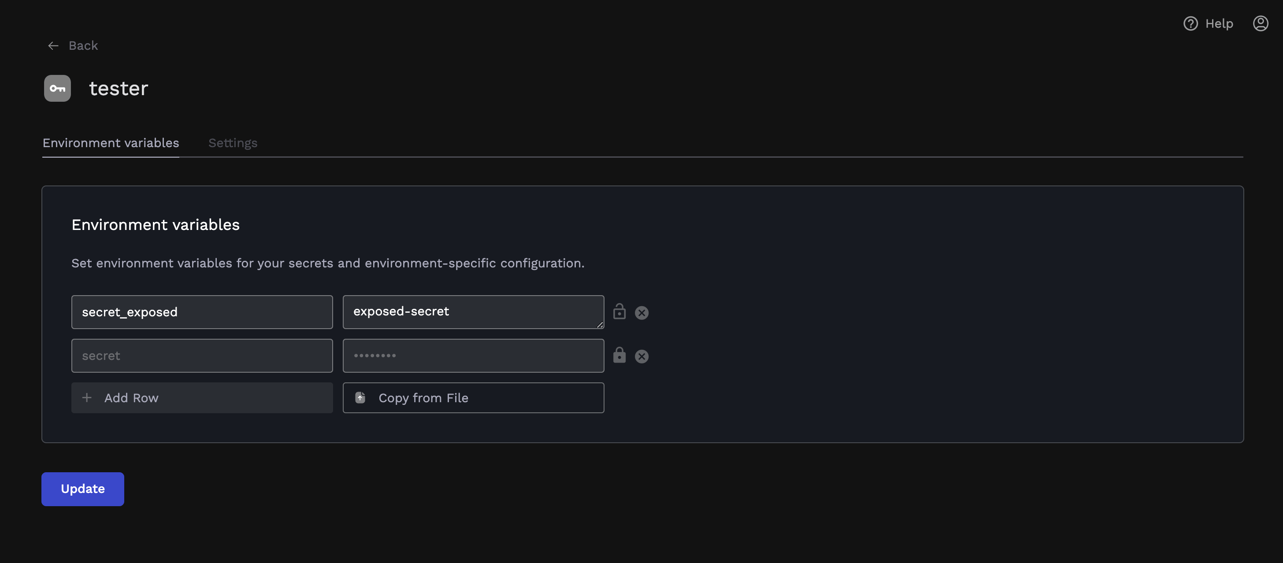Screen dimensions: 1283x563
Task: Delete the secret environment variable row
Action: pyautogui.click(x=641, y=356)
